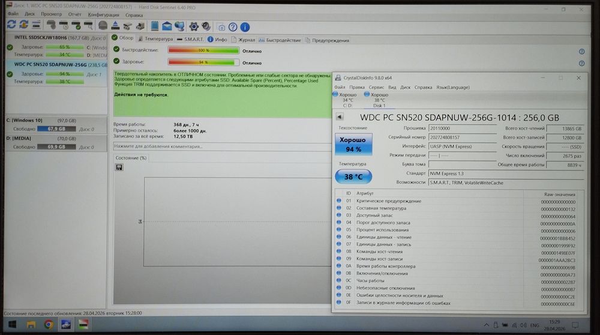The height and width of the screenshot is (335, 600).
Task: Open configuration via gear toolbar icon
Action: click(x=194, y=26)
